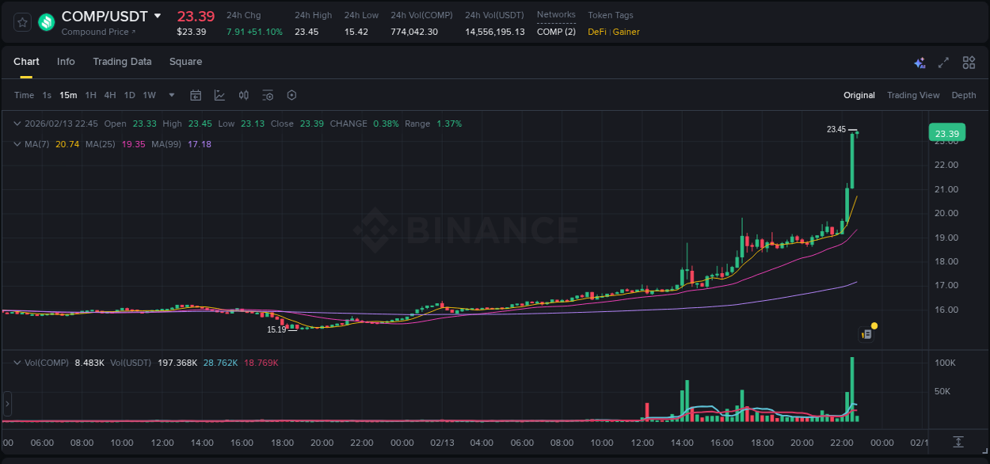990x464 pixels.
Task: Click the Compound Price link
Action: tap(97, 32)
